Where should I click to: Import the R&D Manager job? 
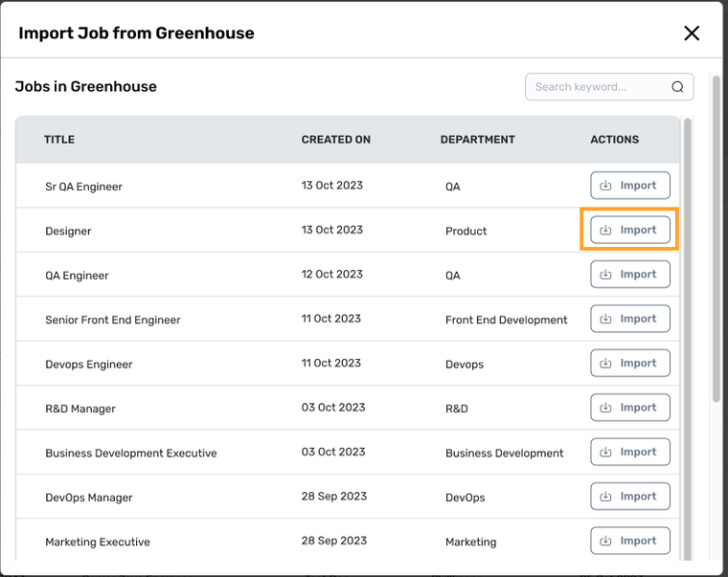pos(630,408)
